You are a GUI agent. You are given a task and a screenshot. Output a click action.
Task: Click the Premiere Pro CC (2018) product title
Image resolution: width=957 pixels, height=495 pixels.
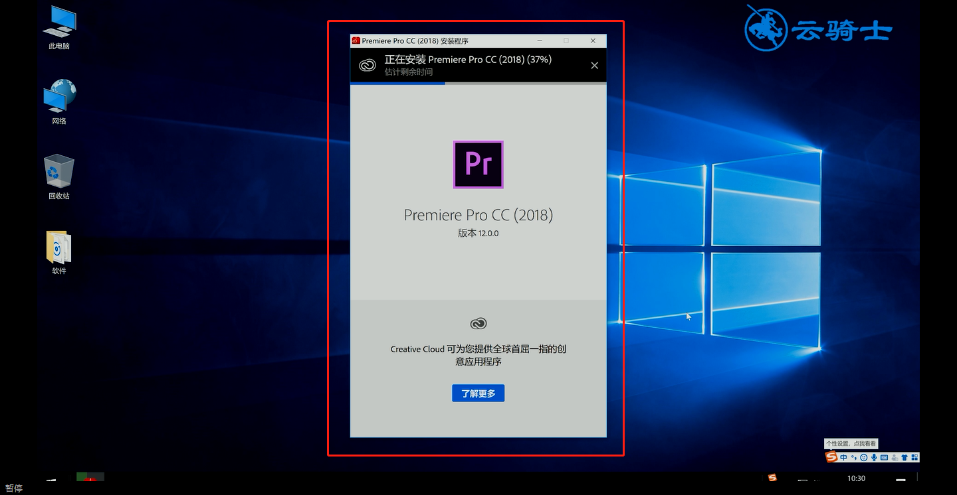coord(478,215)
